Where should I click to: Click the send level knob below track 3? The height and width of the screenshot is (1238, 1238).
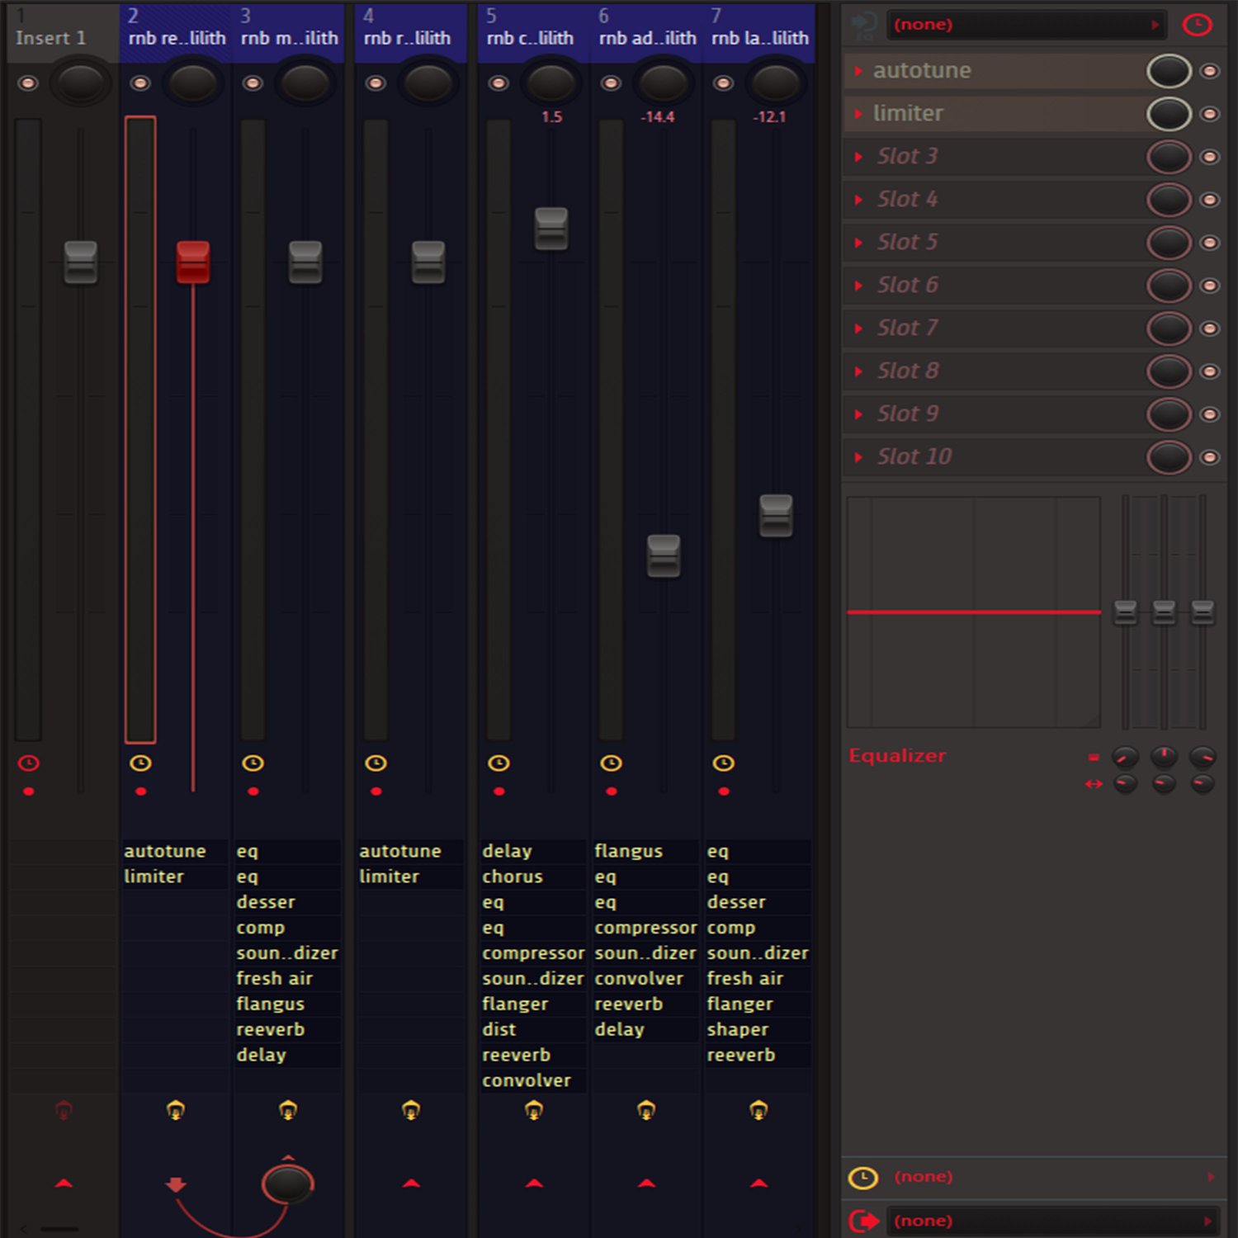(x=288, y=1184)
